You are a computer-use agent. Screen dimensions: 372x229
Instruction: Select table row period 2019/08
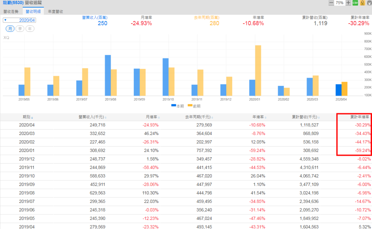point(27,193)
